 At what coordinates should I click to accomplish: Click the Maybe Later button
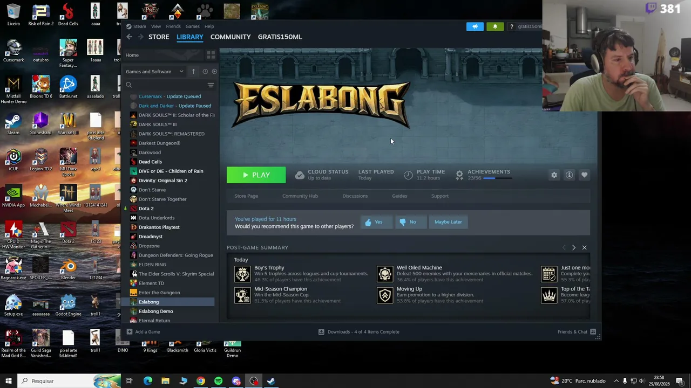coord(448,222)
